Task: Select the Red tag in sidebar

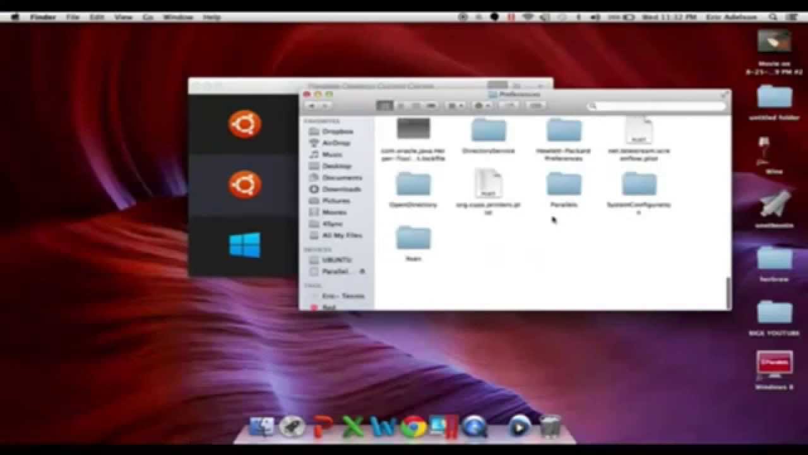Action: (x=329, y=306)
